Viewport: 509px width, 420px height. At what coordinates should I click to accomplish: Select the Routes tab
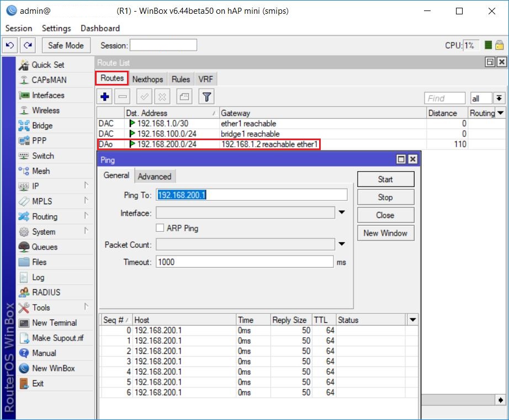(x=112, y=78)
